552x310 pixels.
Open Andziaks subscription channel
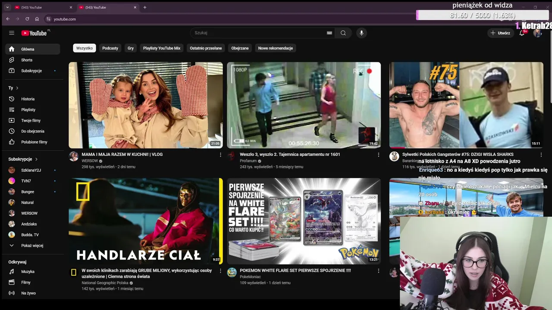[x=32, y=224]
